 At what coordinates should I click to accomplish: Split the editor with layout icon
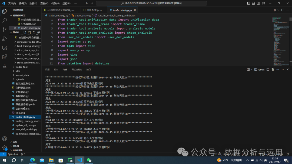click(x=283, y=10)
